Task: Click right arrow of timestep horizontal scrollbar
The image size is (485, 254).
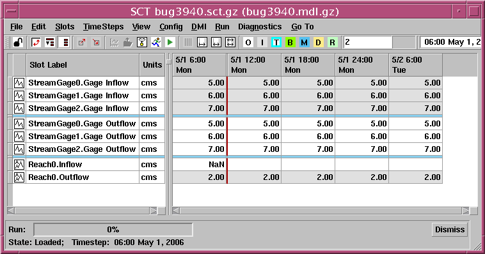Action: [x=466, y=211]
